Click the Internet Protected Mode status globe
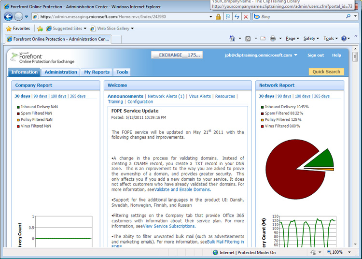The image size is (362, 259). [215, 252]
